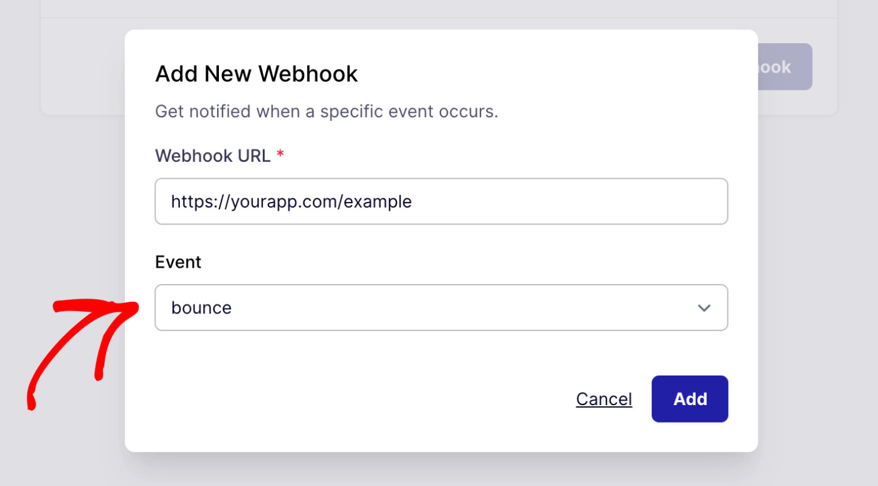Screen dimensions: 878x486
Task: Click blank modal area right of the title
Action: click(552, 74)
